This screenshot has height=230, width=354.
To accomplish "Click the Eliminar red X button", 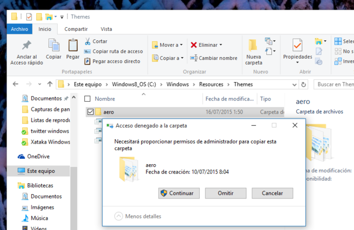I will [x=206, y=45].
